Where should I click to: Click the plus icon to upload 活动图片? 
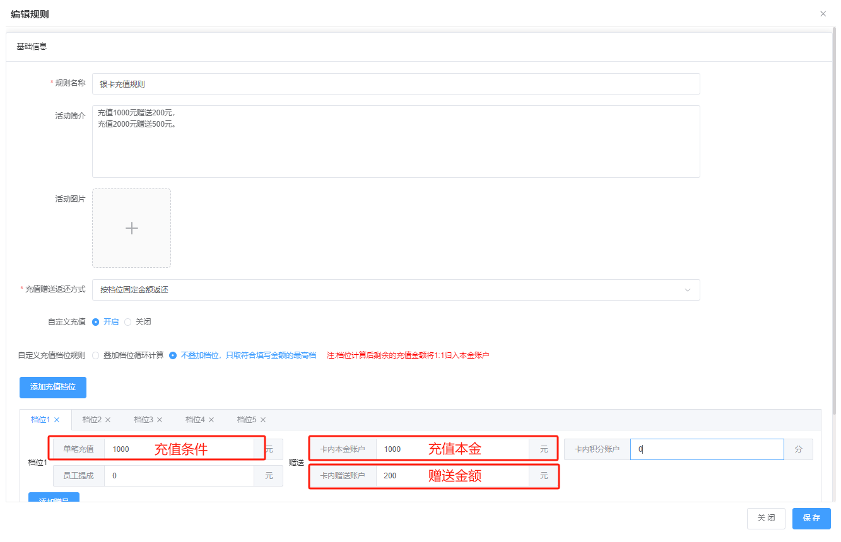131,228
